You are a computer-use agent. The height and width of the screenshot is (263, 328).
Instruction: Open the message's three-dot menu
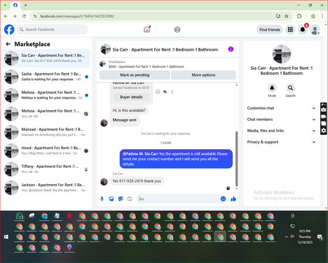(172, 91)
